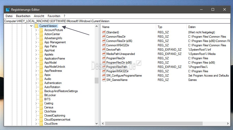Image resolution: width=233 pixels, height=130 pixels.
Task: Click the CommonW6432Dir value icon
Action: (x=104, y=45)
